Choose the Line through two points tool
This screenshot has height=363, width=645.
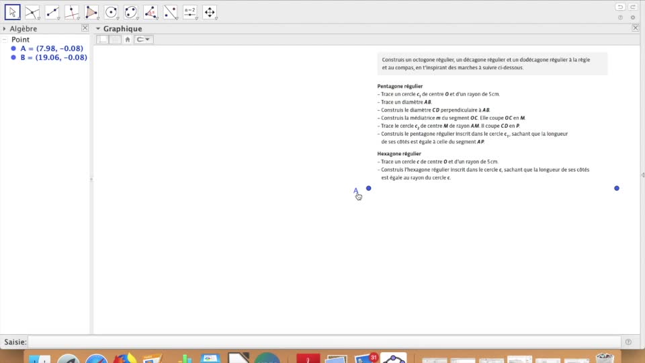52,11
